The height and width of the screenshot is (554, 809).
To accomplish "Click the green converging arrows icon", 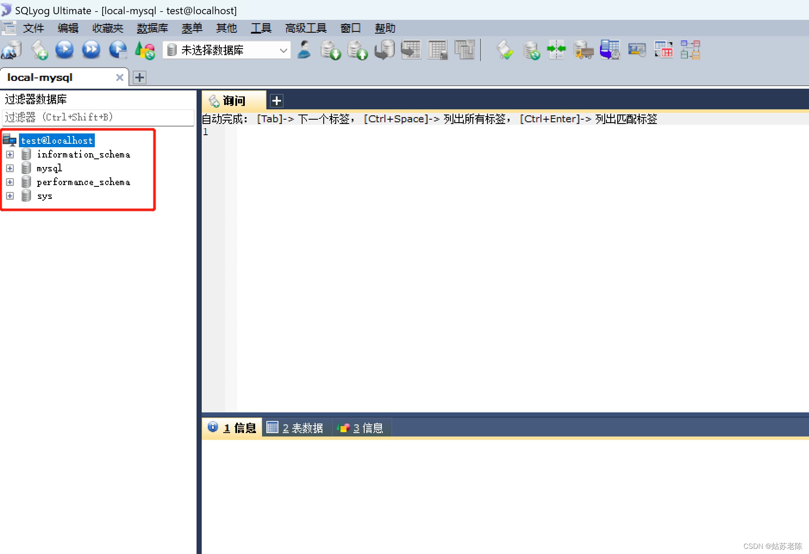I will click(x=556, y=50).
